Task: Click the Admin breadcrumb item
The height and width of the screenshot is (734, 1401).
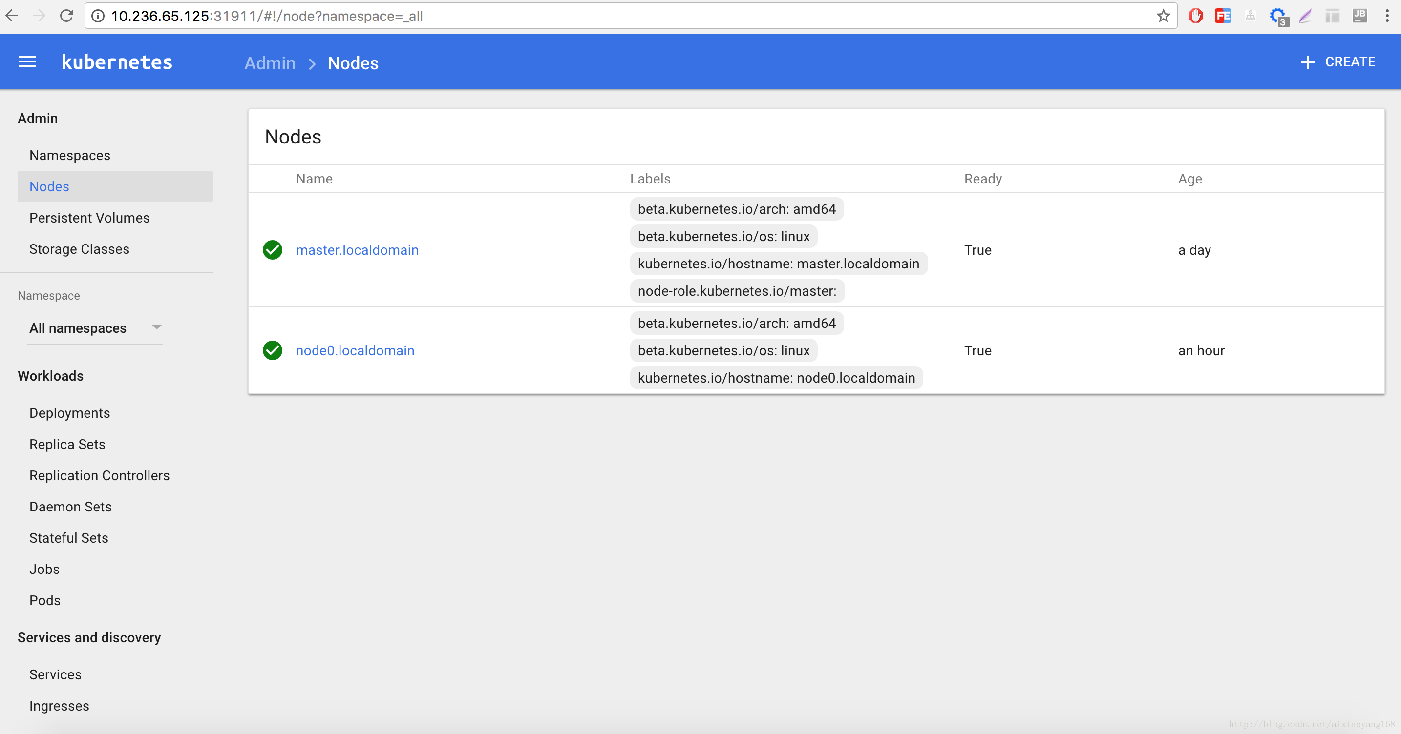Action: (x=269, y=63)
